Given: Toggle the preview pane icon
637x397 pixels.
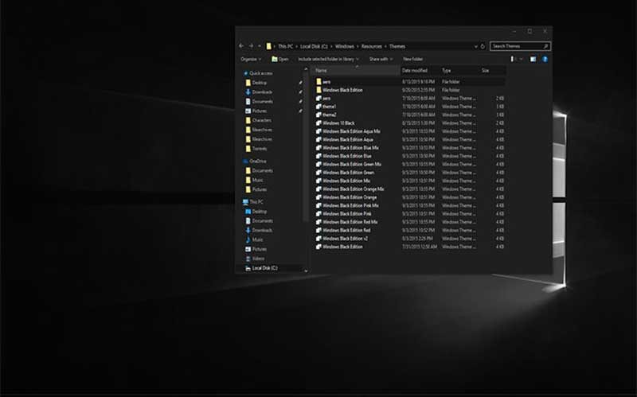Looking at the screenshot, I should coord(533,59).
